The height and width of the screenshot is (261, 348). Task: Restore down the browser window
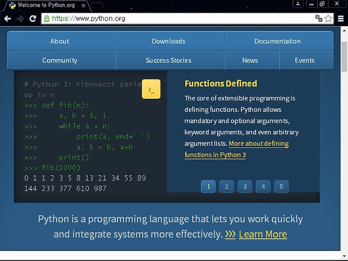point(322,4)
